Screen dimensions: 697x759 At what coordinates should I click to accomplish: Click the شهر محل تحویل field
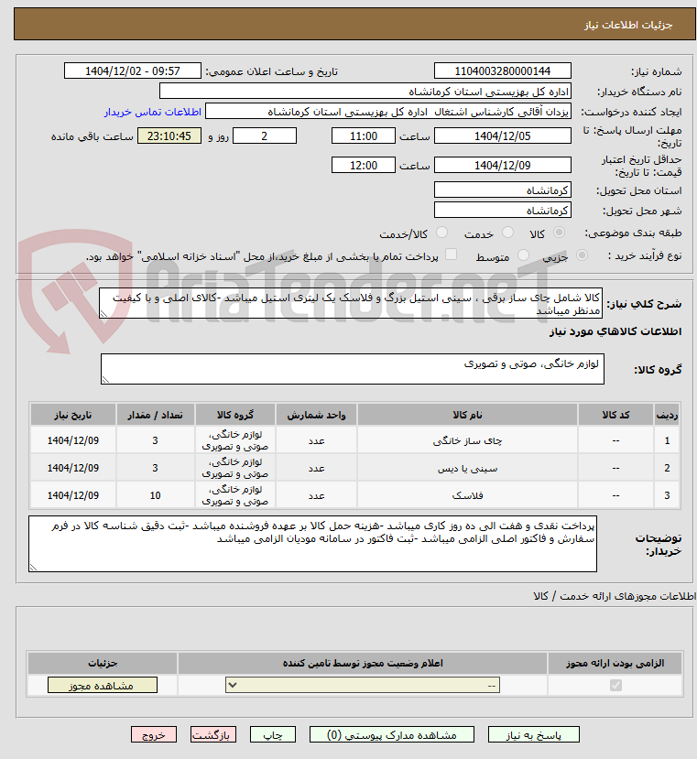pyautogui.click(x=503, y=211)
